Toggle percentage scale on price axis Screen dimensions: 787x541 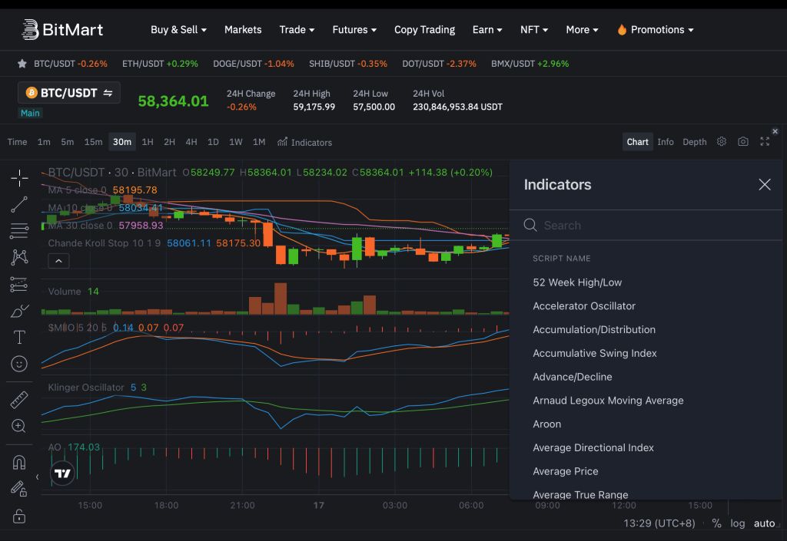click(x=716, y=523)
